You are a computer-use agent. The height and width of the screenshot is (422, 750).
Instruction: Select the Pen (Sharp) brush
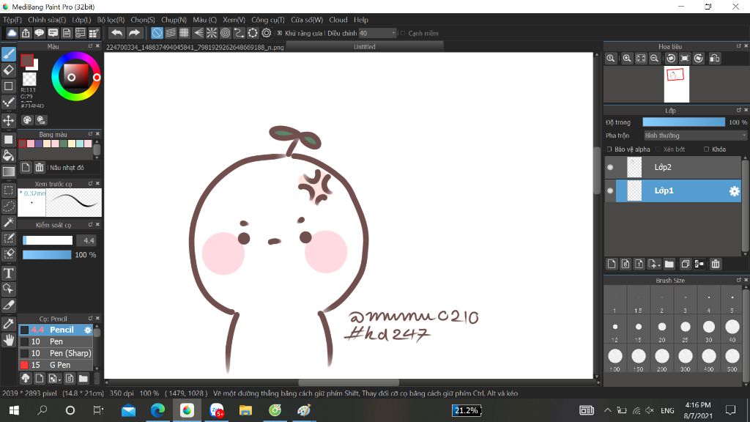(56, 353)
